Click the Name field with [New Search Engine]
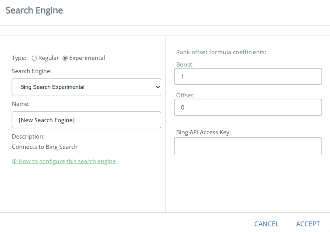The height and width of the screenshot is (232, 330). coord(86,120)
